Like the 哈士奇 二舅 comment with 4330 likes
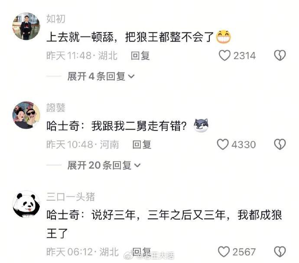This screenshot has width=299, height=263. pyautogui.click(x=223, y=144)
